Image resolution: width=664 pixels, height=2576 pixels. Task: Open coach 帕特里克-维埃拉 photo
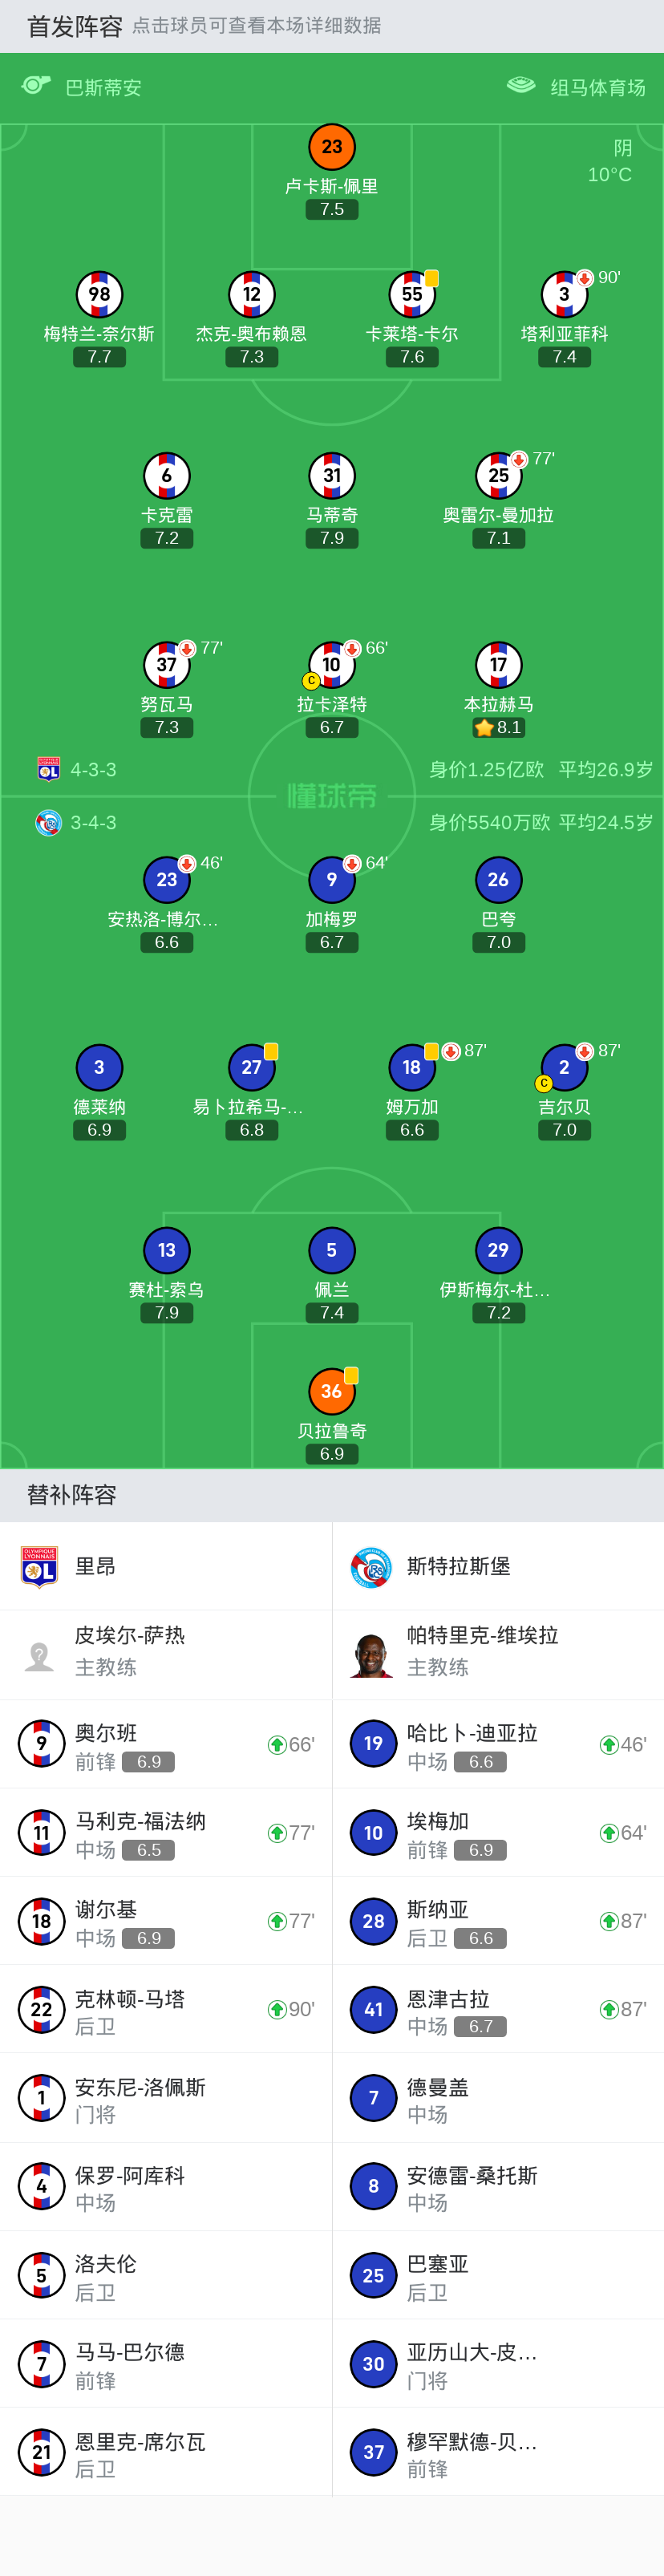pyautogui.click(x=371, y=1655)
